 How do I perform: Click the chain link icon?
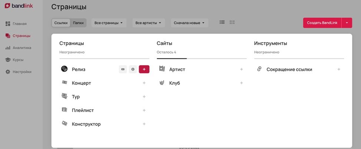click(259, 69)
